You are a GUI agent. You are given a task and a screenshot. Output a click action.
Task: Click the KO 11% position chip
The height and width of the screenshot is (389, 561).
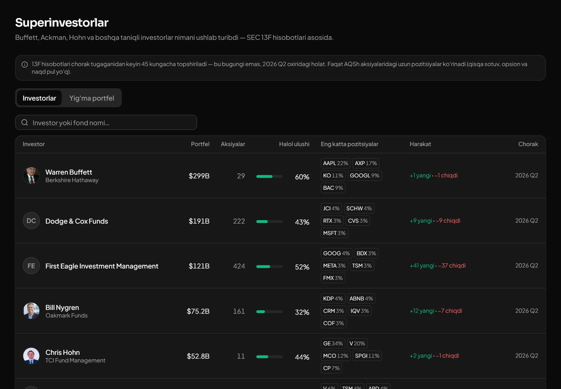[x=333, y=176]
